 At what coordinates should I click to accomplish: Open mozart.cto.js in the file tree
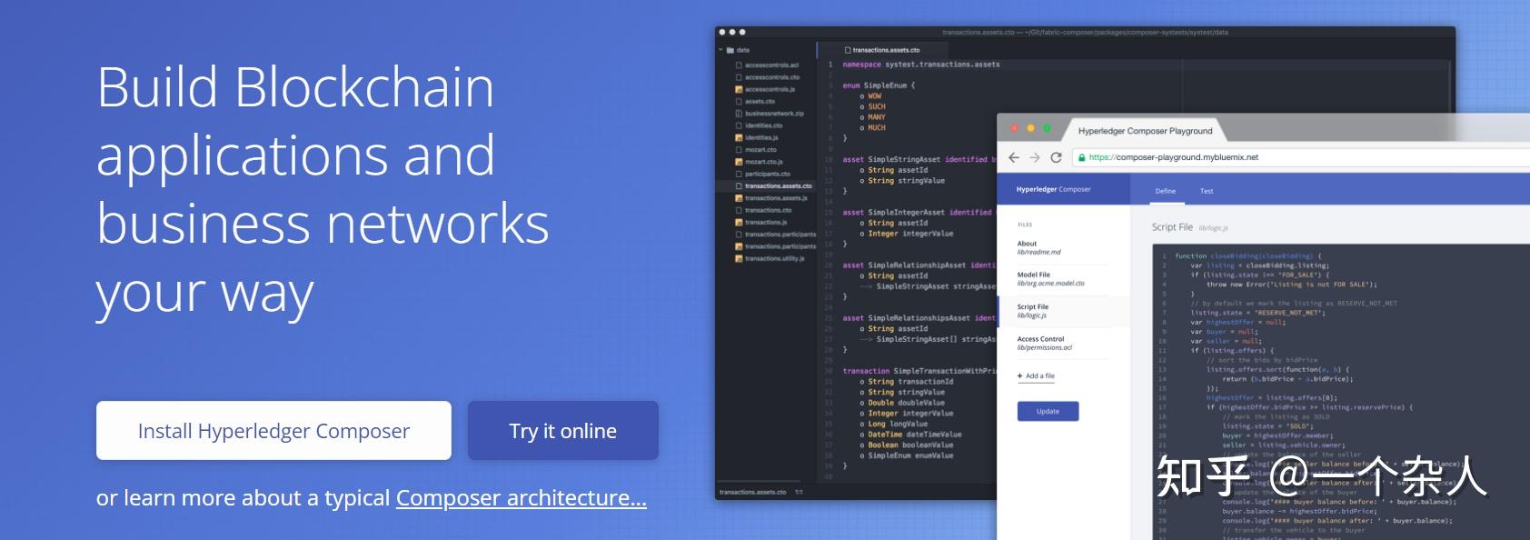tap(763, 162)
